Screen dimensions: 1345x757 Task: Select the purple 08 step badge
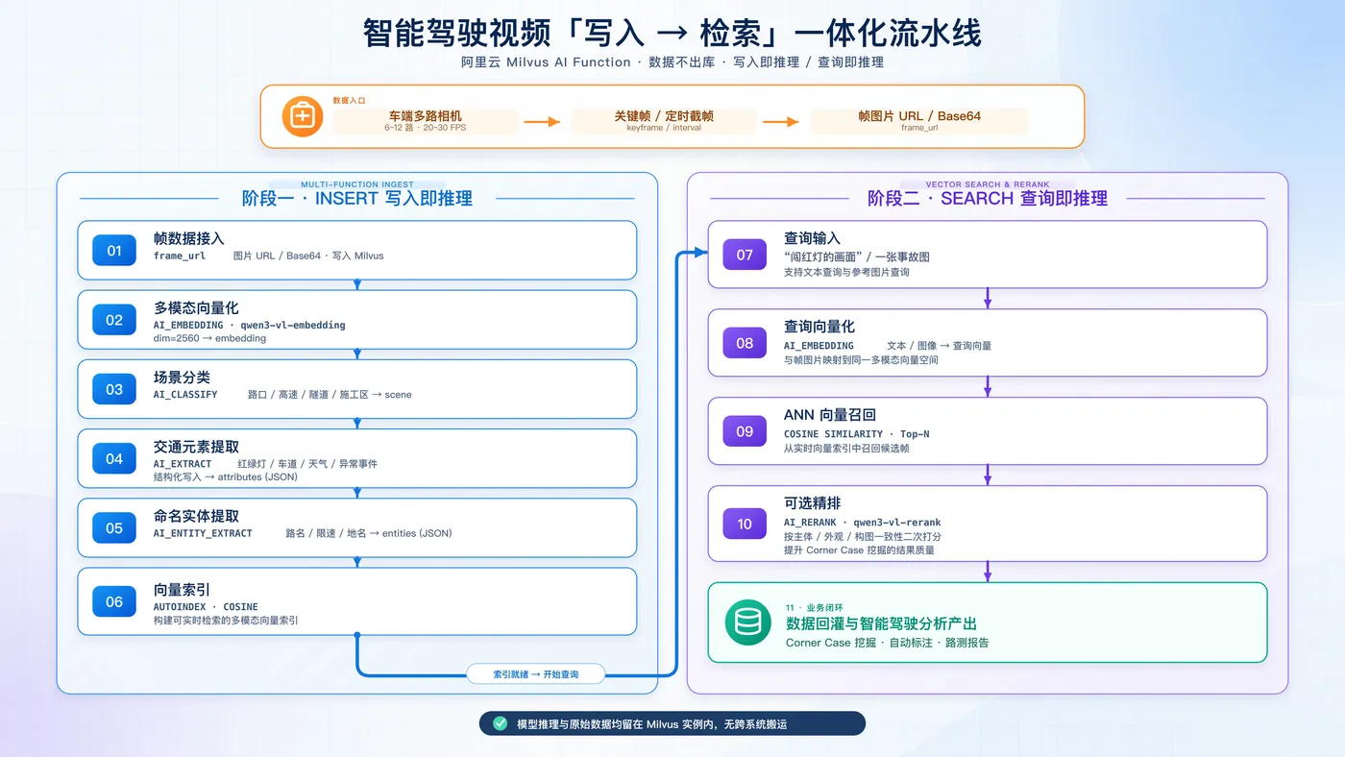(x=745, y=343)
